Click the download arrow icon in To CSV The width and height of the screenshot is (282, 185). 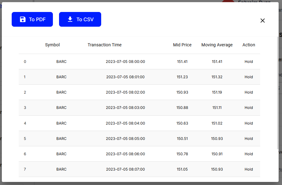click(70, 19)
